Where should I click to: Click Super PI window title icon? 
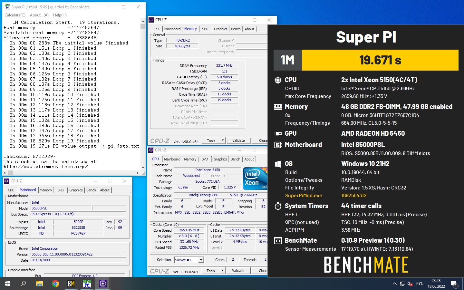click(x=7, y=7)
